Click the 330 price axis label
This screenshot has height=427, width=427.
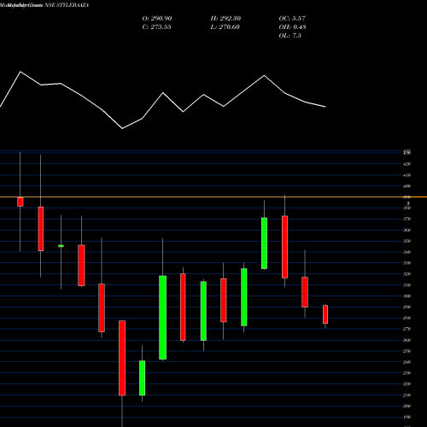407,263
